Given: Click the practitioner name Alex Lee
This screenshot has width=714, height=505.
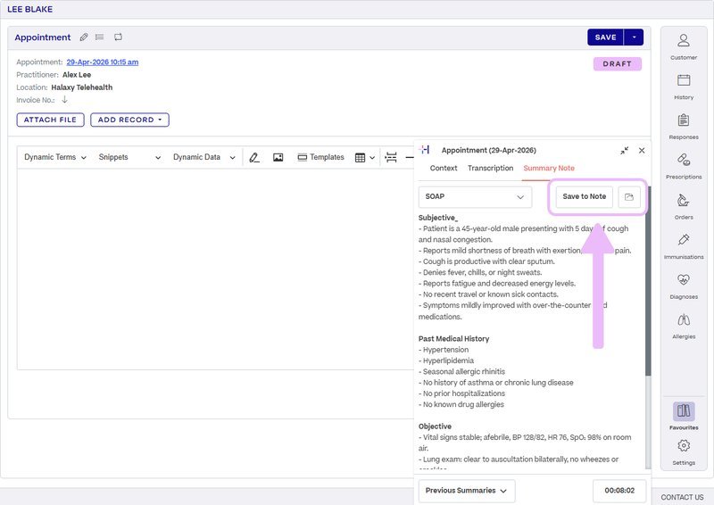Looking at the screenshot, I should [77, 75].
